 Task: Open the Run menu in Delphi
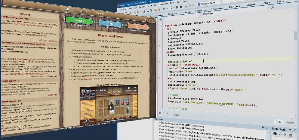pyautogui.click(x=155, y=5)
